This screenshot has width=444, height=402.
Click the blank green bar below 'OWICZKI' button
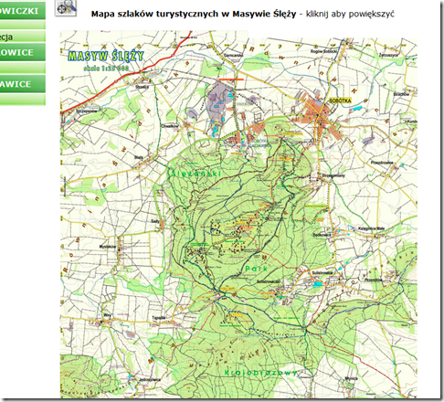[23, 25]
